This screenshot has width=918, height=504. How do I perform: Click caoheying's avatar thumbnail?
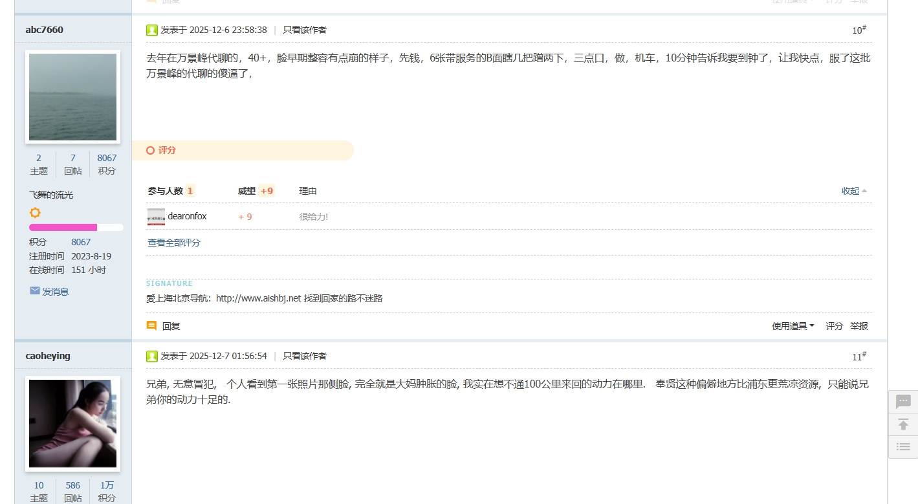pos(72,423)
